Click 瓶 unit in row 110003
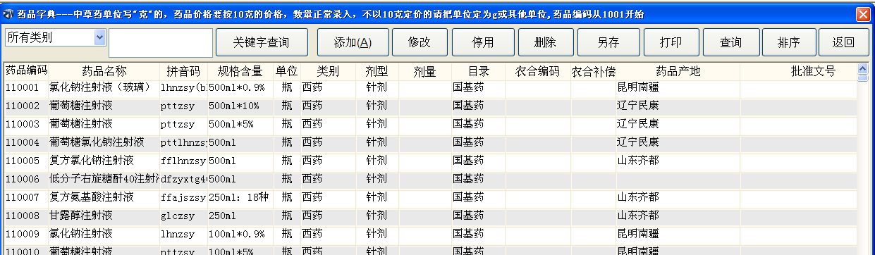 (x=287, y=124)
